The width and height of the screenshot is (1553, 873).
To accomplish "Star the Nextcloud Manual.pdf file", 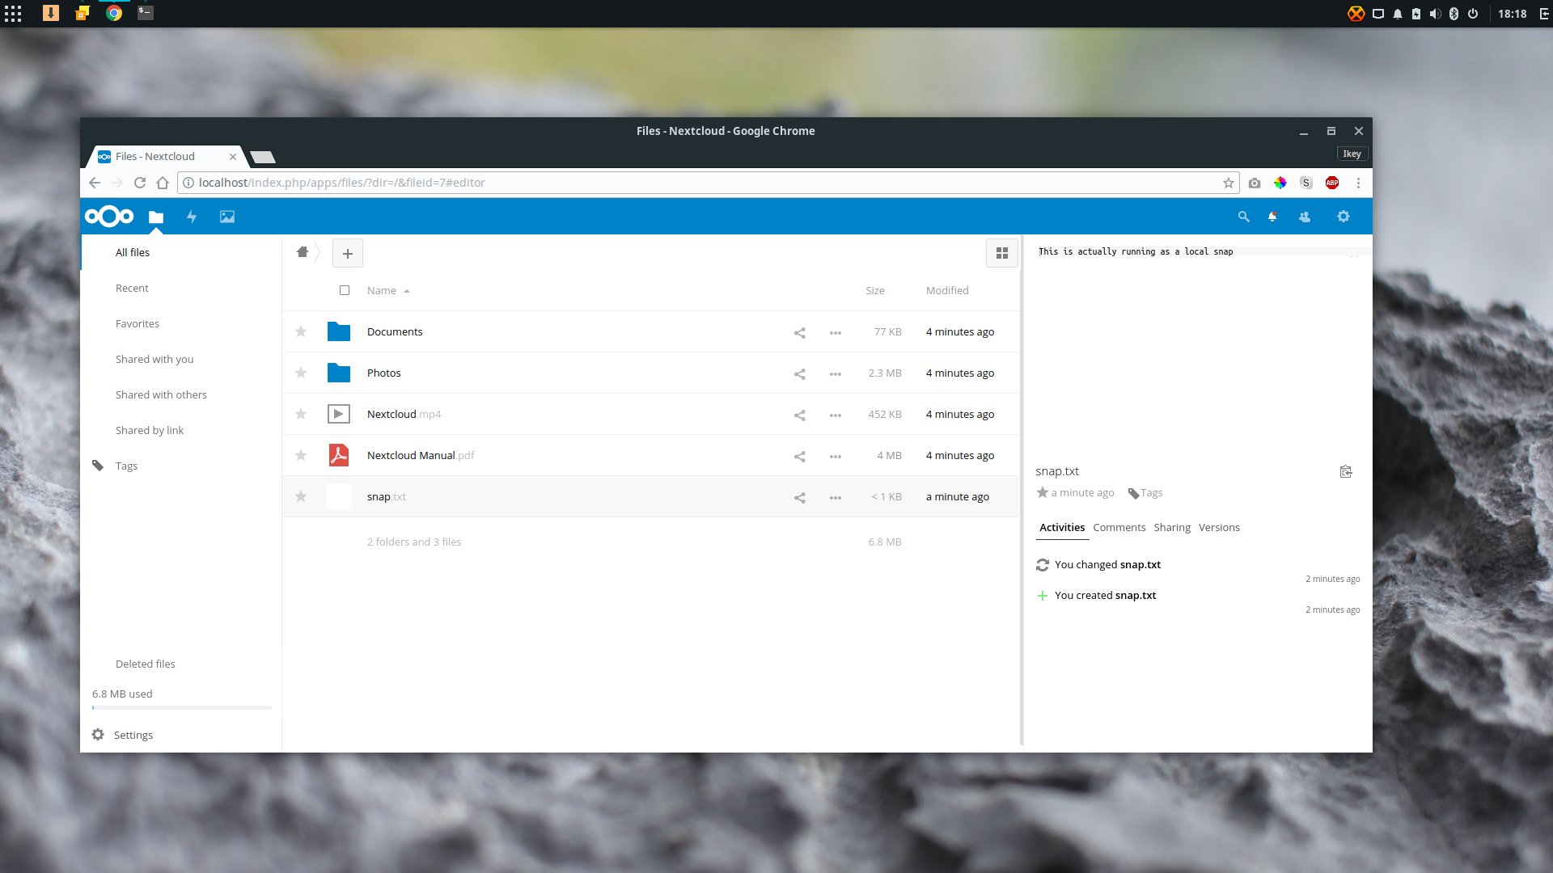I will click(x=301, y=455).
